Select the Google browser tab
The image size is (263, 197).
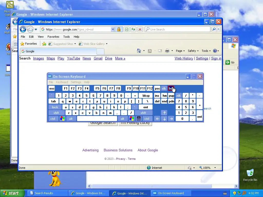58,51
